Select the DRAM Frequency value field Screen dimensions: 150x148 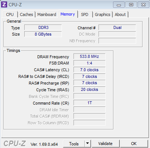pos(90,56)
